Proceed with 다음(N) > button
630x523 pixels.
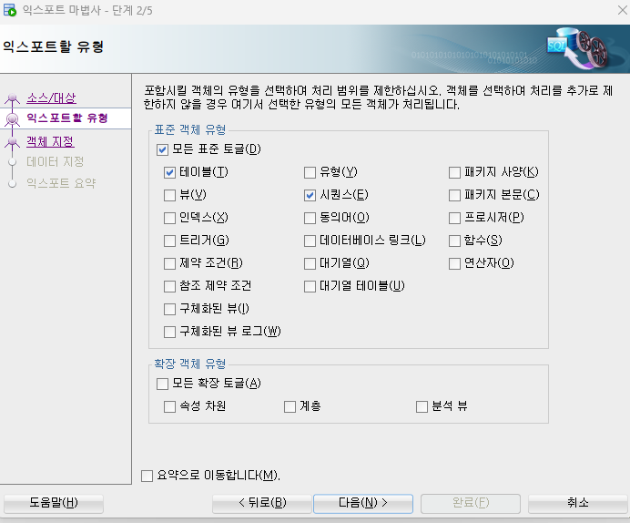tap(363, 503)
